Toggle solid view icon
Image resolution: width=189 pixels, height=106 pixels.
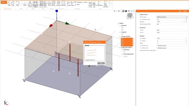click(126, 11)
